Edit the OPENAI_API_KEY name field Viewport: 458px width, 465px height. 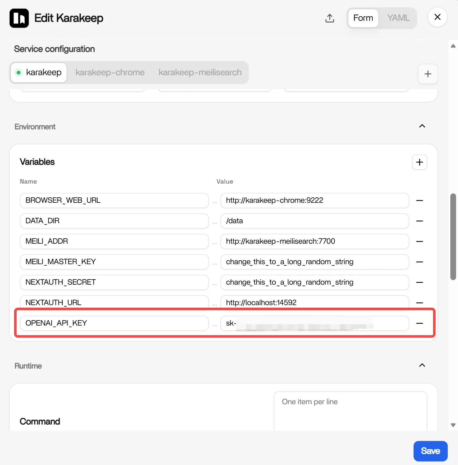click(x=114, y=323)
